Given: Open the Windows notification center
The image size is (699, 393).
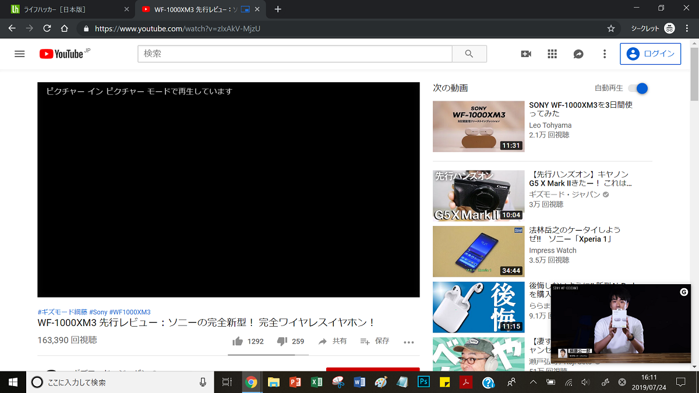Looking at the screenshot, I should pyautogui.click(x=680, y=382).
